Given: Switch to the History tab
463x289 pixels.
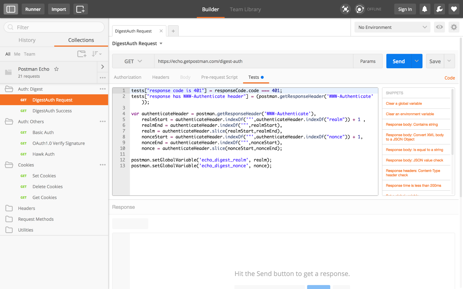Looking at the screenshot, I should pos(27,40).
